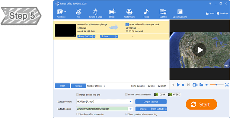
Task: Start the conversion
Action: click(201, 104)
